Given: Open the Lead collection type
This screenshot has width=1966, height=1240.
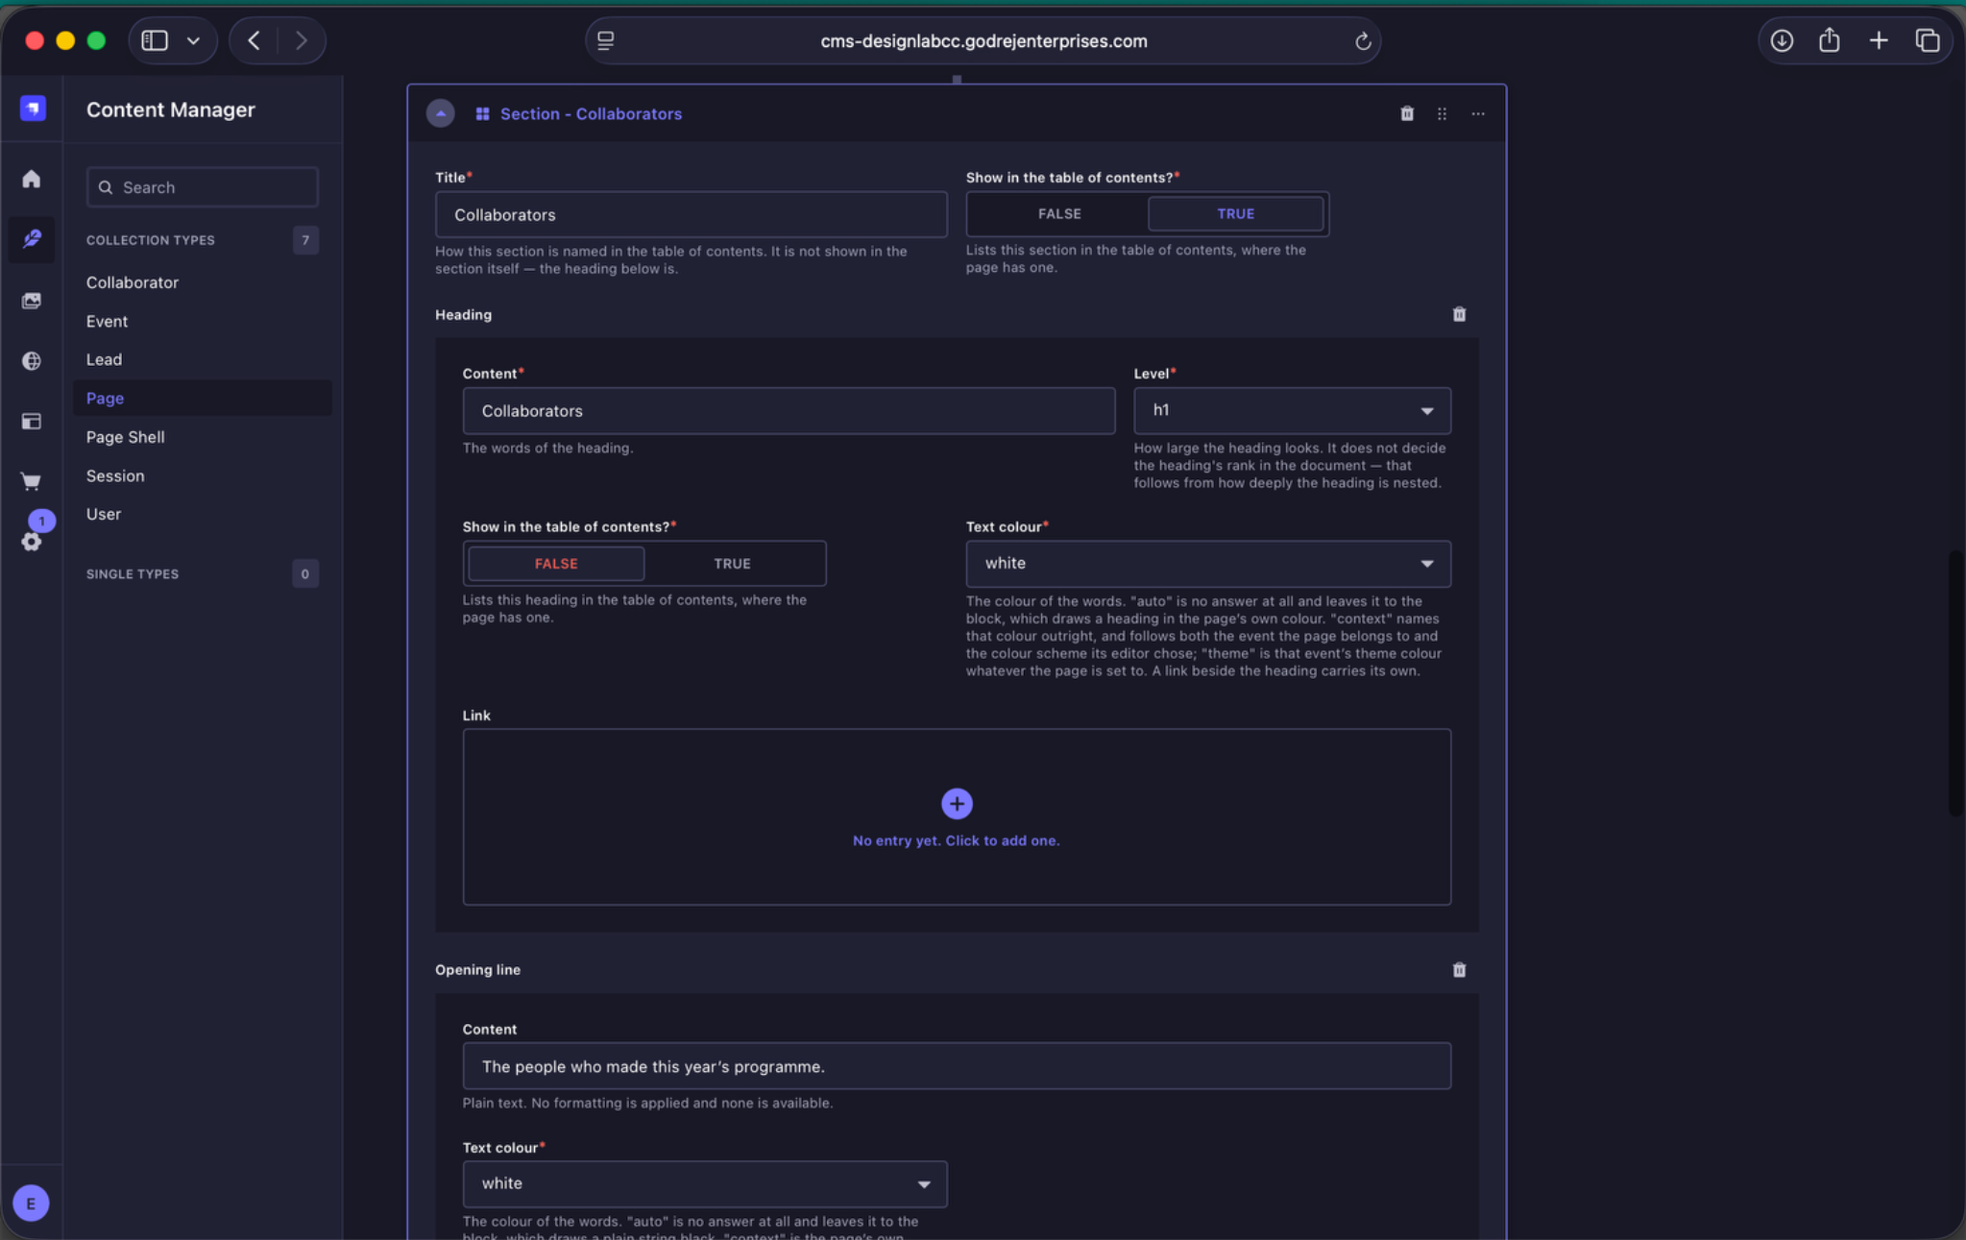Looking at the screenshot, I should [104, 359].
